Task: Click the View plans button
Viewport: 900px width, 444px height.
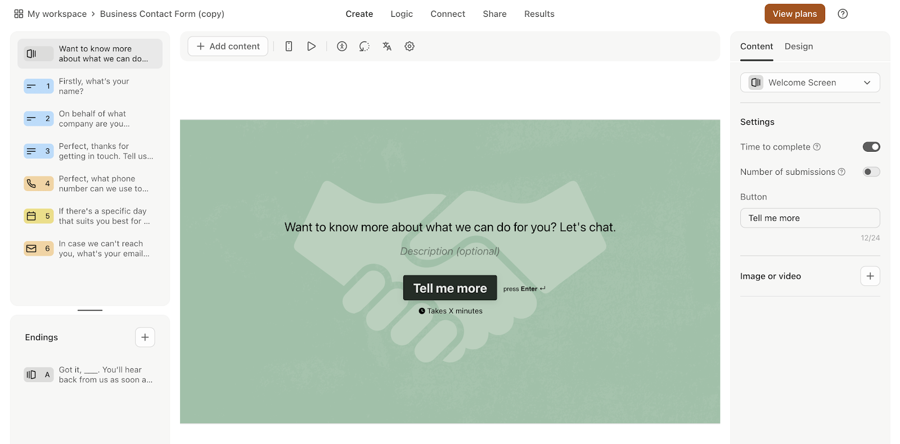Action: click(795, 14)
